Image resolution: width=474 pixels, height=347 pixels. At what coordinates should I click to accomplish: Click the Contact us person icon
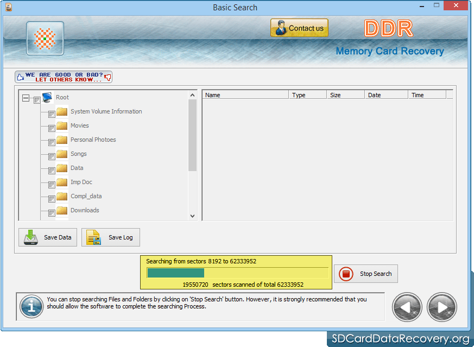[281, 28]
